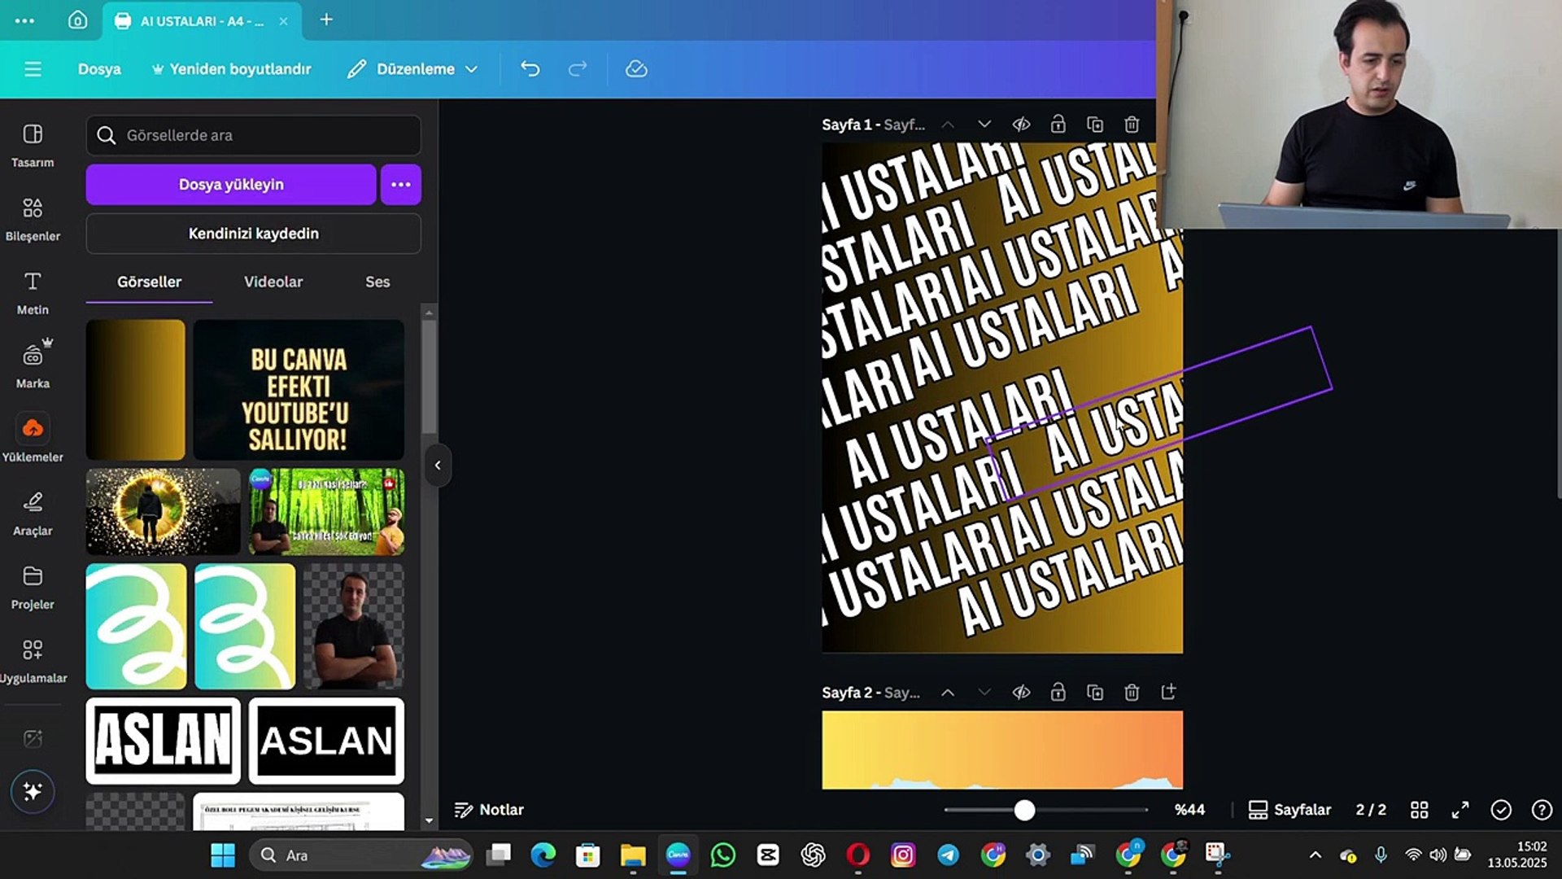
Task: Open the Canva AI sparkle assistant
Action: click(x=33, y=790)
